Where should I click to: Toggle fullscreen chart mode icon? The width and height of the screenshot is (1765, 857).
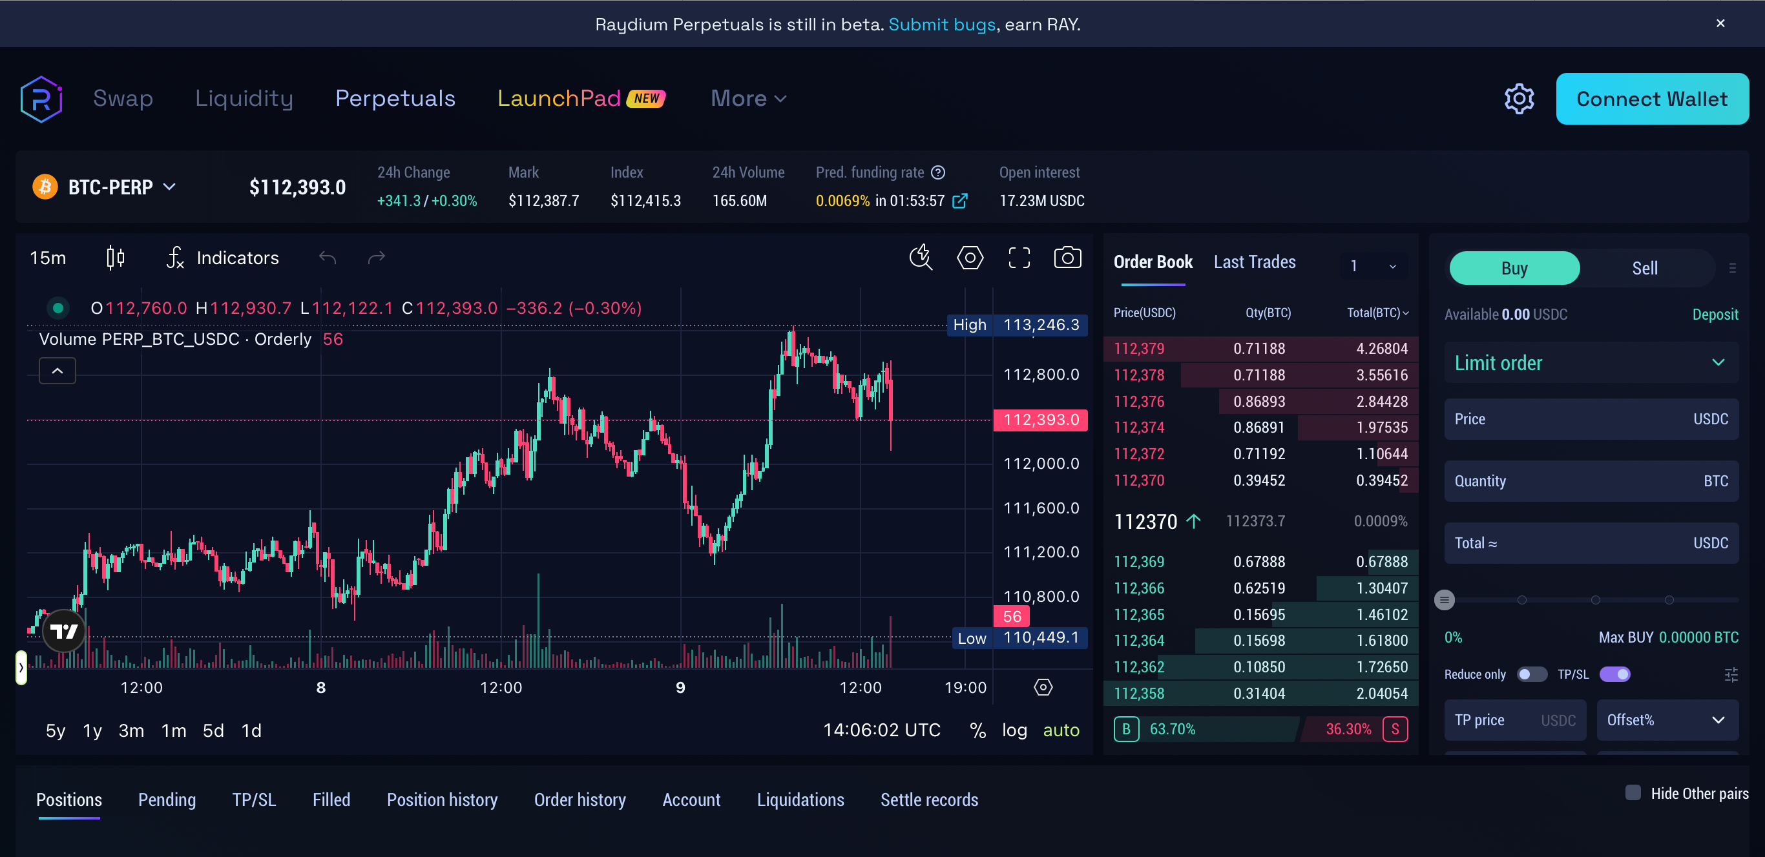pos(1019,258)
